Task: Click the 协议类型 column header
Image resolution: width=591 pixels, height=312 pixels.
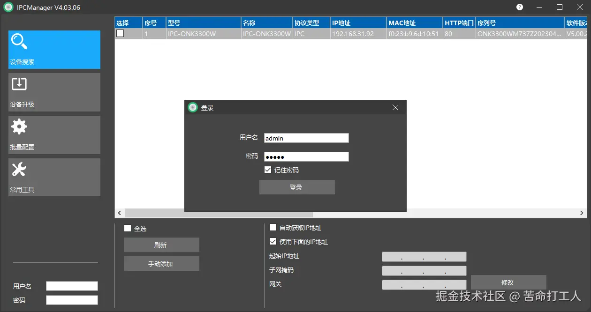Action: (x=311, y=23)
